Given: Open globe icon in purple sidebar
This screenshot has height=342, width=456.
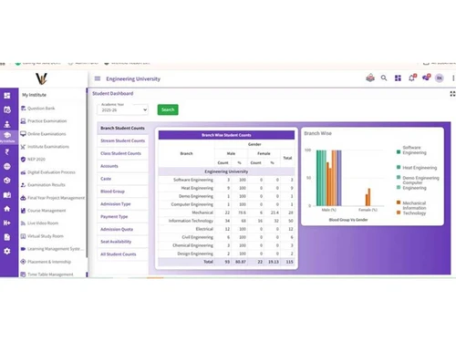Looking at the screenshot, I should click(7, 166).
